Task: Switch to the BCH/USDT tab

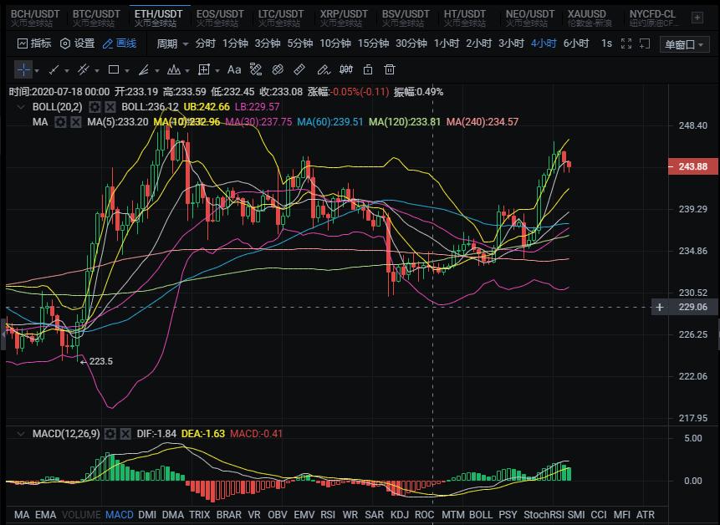Action: [35, 18]
